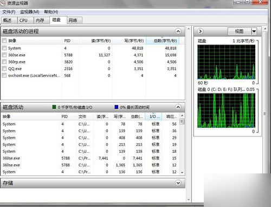
Task: Switch to the 网络 tab
Action: tap(74, 21)
